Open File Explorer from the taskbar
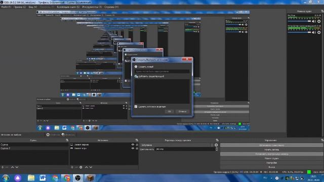324x182 pixels. coord(31,178)
